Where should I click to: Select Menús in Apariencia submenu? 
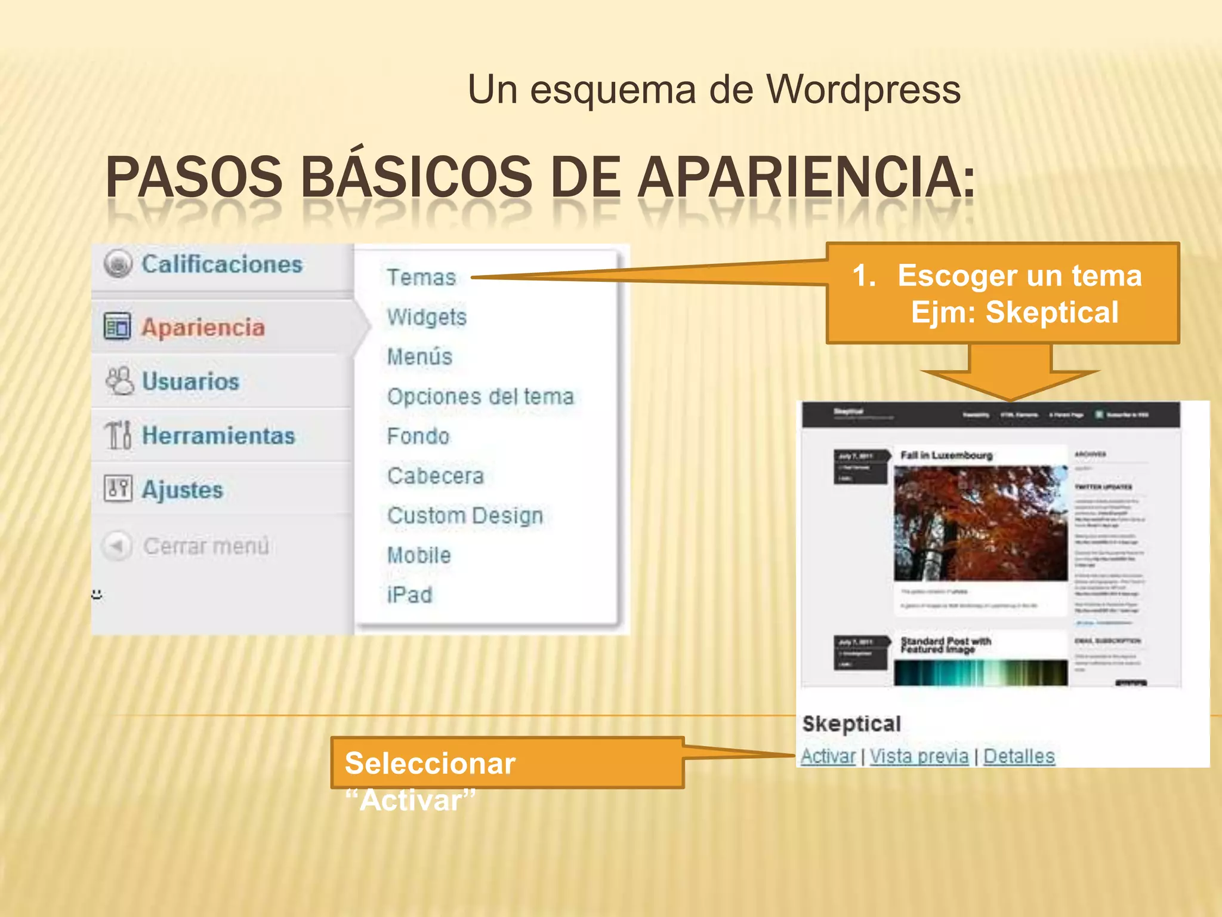point(419,356)
